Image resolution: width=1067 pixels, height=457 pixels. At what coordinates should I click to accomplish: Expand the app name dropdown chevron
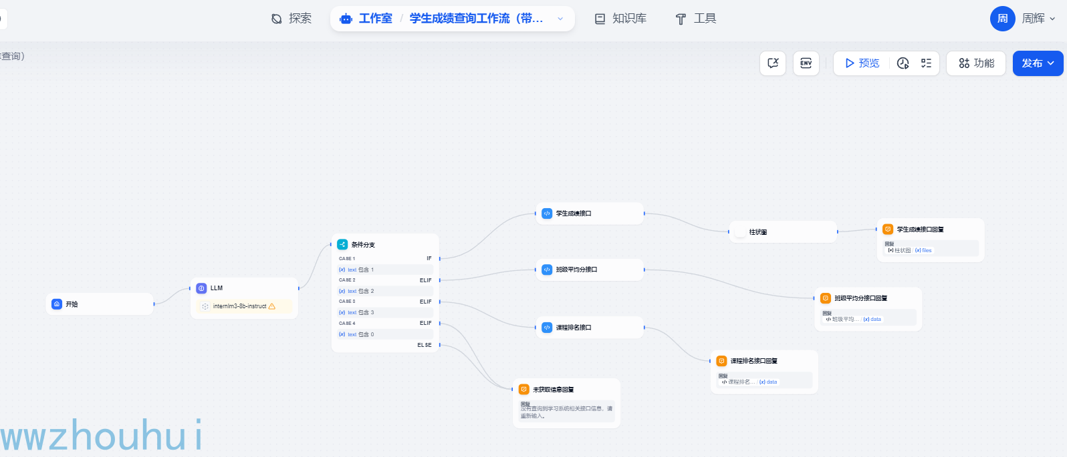pyautogui.click(x=560, y=19)
